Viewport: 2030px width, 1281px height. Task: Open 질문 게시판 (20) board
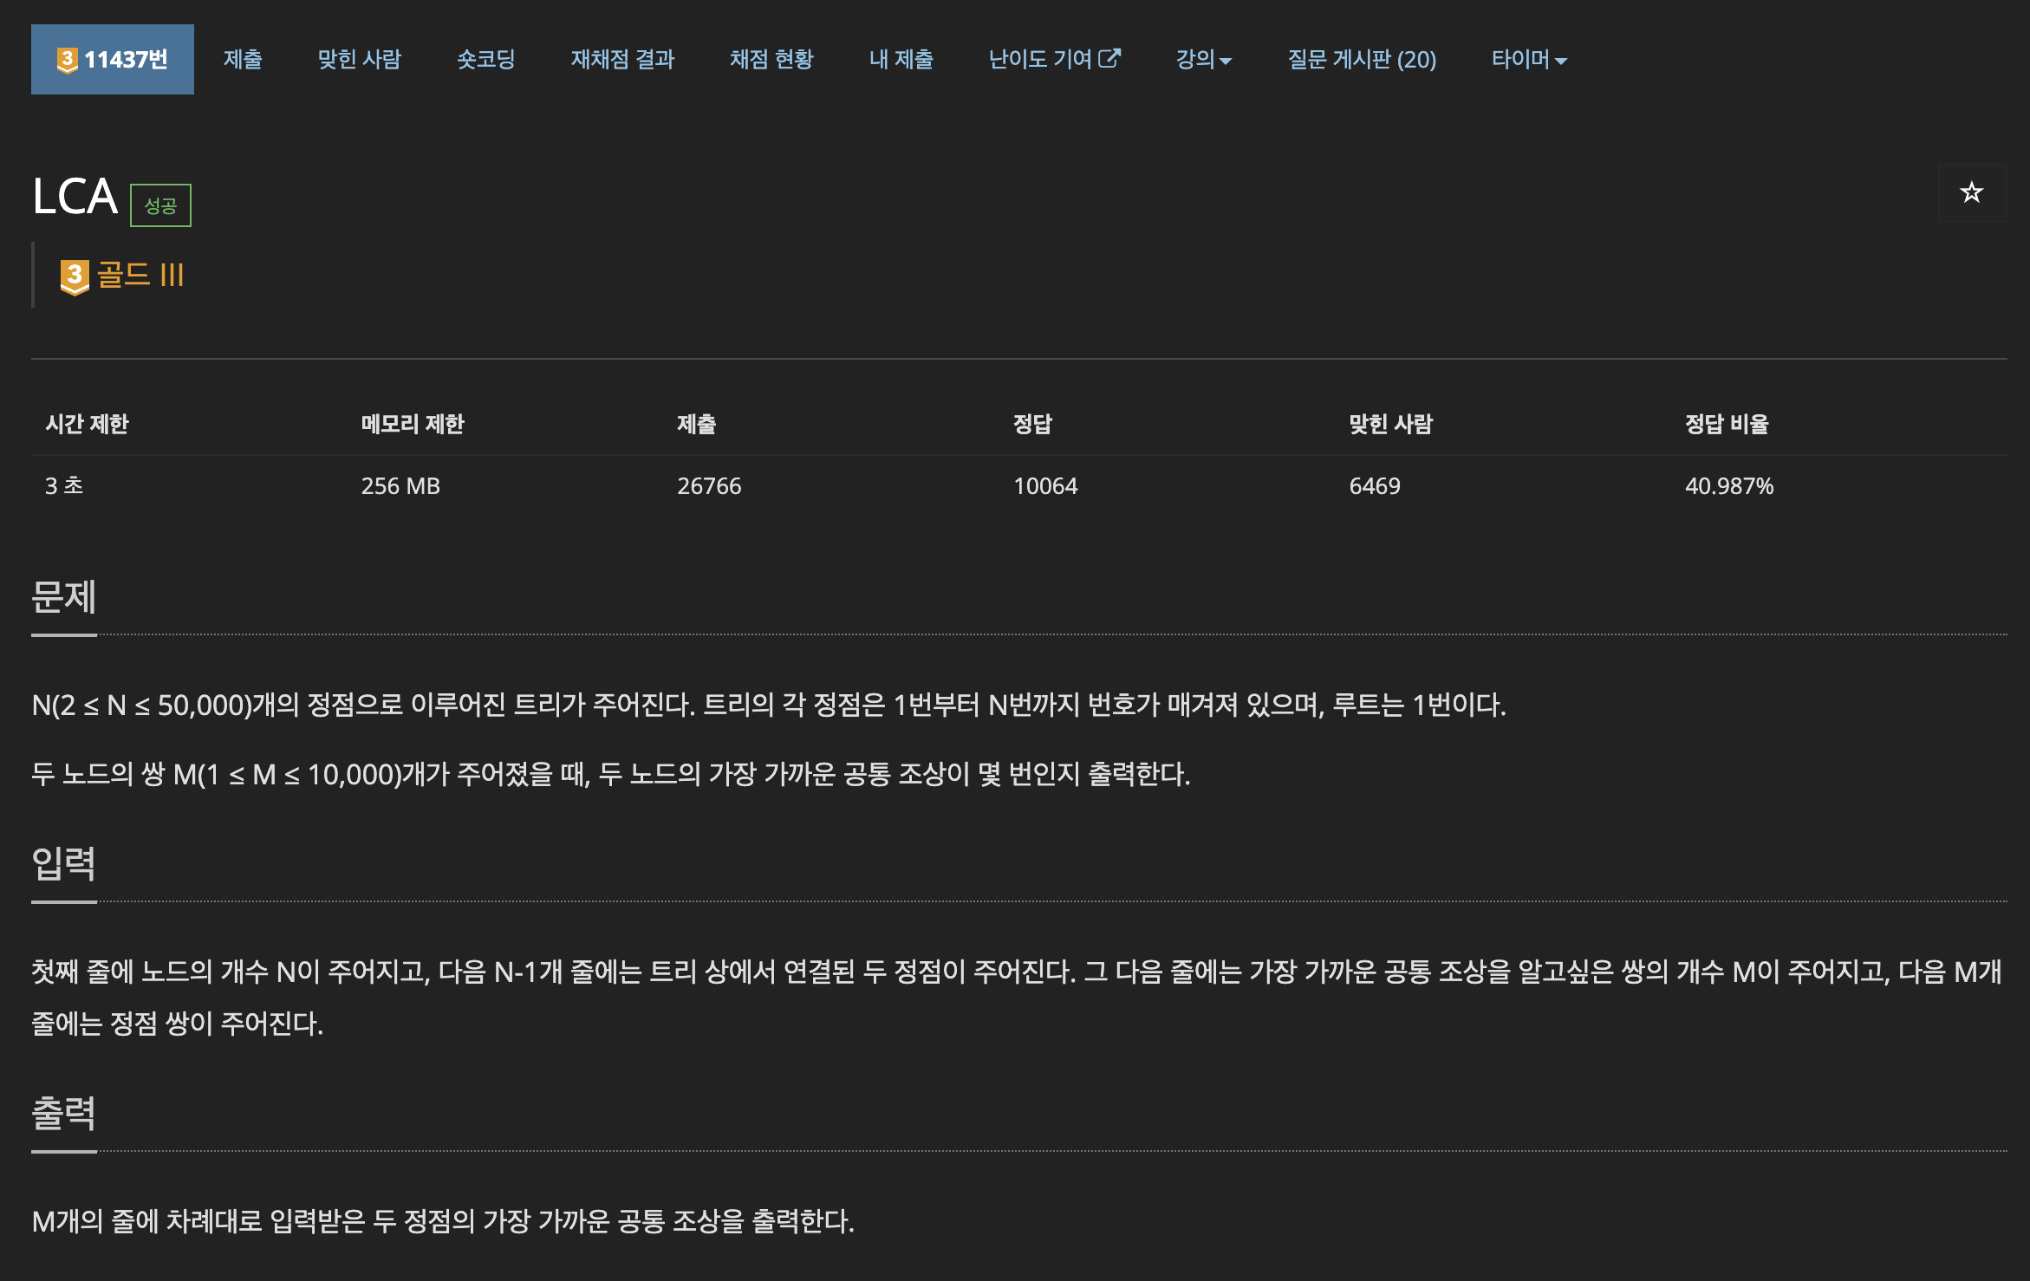(1361, 60)
